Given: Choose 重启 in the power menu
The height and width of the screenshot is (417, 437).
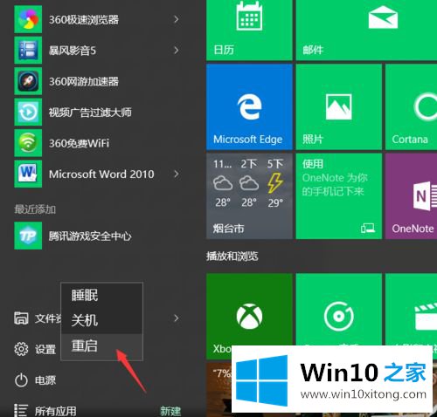Looking at the screenshot, I should [x=101, y=346].
